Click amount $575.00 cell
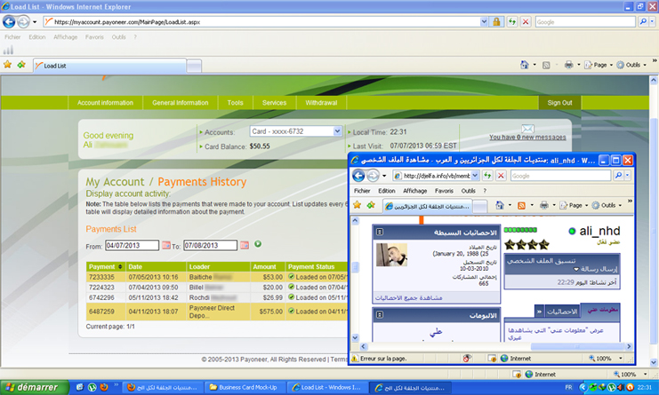This screenshot has height=395, width=659. pyautogui.click(x=269, y=312)
